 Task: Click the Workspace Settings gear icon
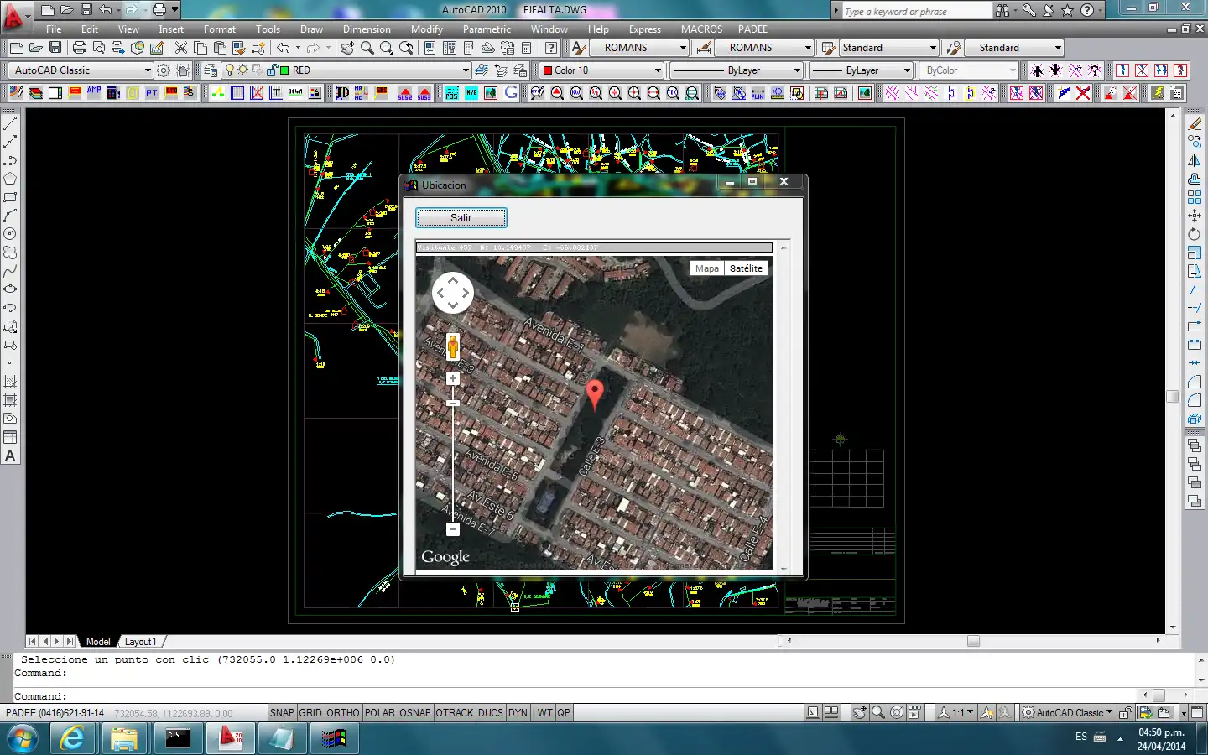[164, 70]
